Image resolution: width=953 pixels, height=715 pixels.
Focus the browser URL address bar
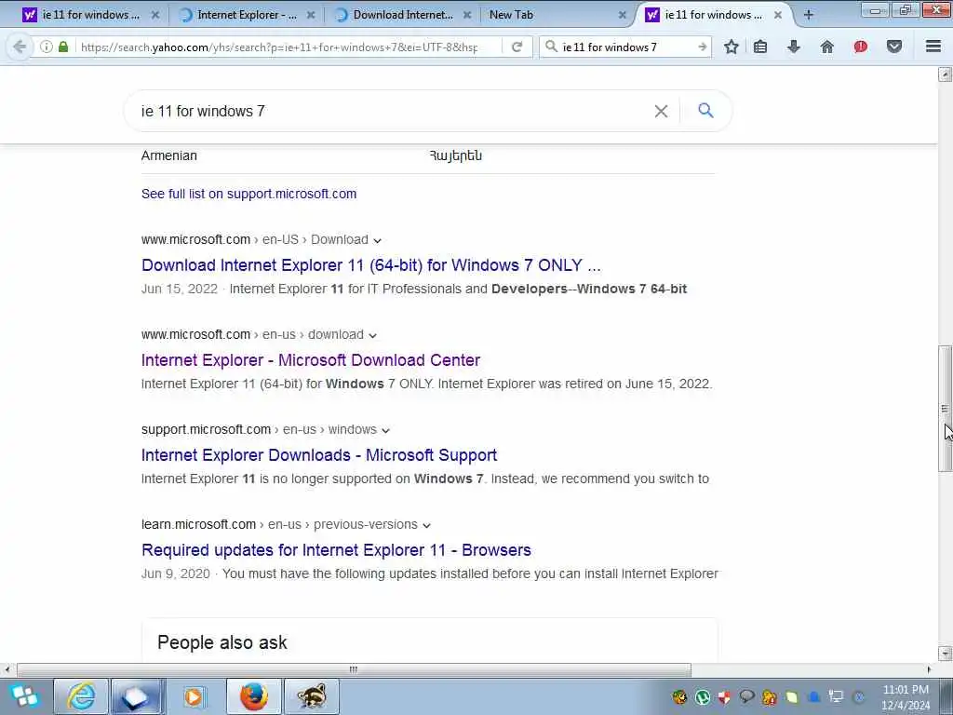(x=279, y=47)
